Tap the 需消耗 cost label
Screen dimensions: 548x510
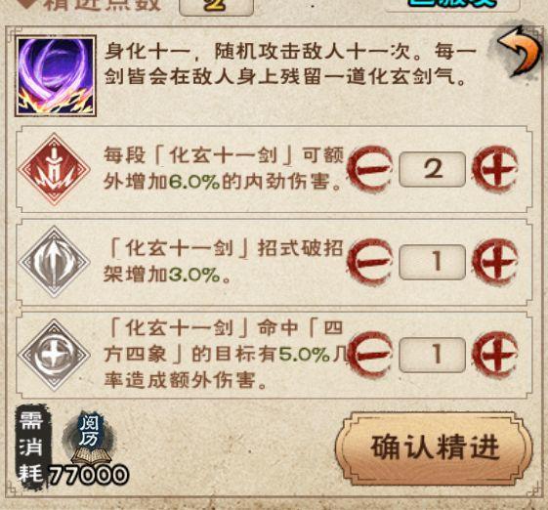32,447
